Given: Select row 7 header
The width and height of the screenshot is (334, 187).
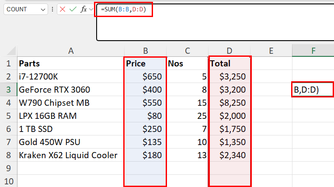Looking at the screenshot, I should pos(8,142).
